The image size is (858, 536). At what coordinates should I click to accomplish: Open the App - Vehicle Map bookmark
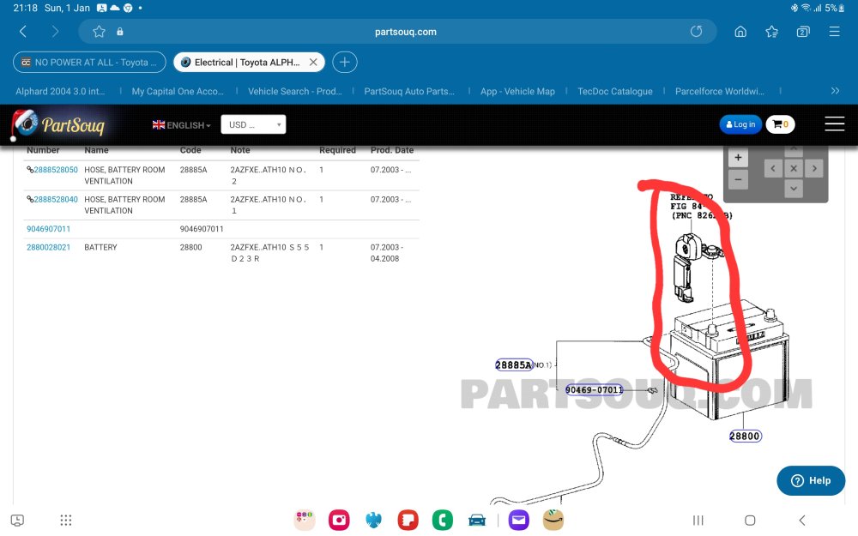click(x=517, y=92)
